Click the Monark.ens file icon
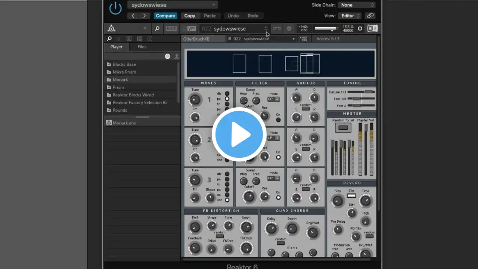The image size is (478, 269). (109, 123)
